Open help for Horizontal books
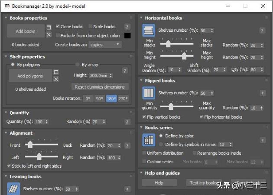This screenshot has width=273, height=195. click(262, 31)
